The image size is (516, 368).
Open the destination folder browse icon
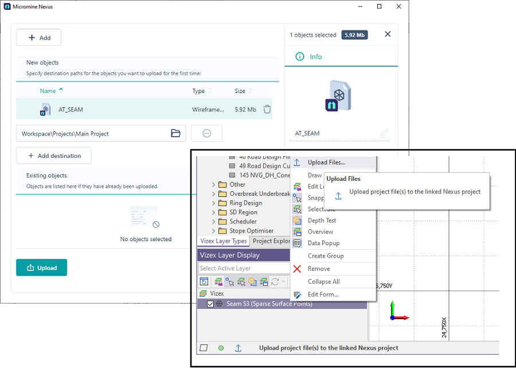pyautogui.click(x=176, y=133)
